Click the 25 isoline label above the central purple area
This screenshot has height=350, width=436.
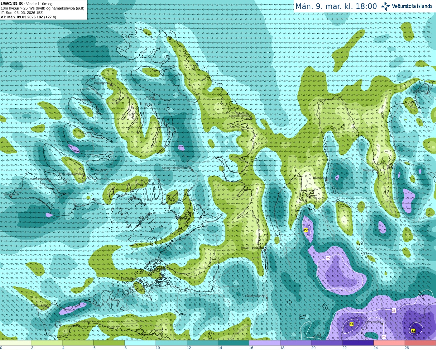coord(328,258)
